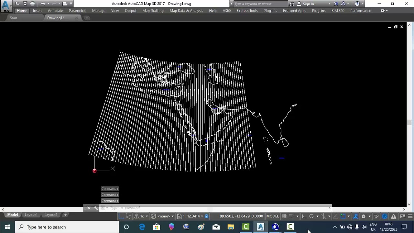Switch to the Start file tab
414x233 pixels.
pyautogui.click(x=14, y=18)
